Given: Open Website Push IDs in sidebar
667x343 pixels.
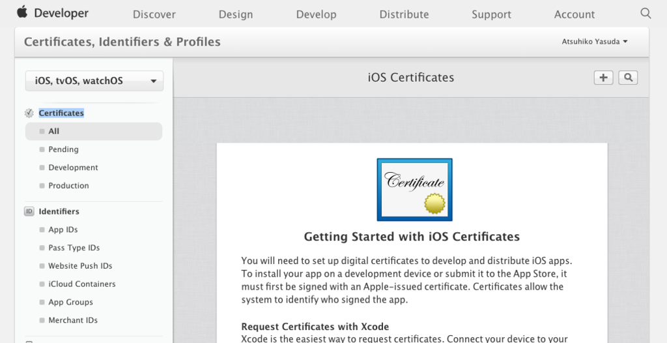Looking at the screenshot, I should (80, 266).
